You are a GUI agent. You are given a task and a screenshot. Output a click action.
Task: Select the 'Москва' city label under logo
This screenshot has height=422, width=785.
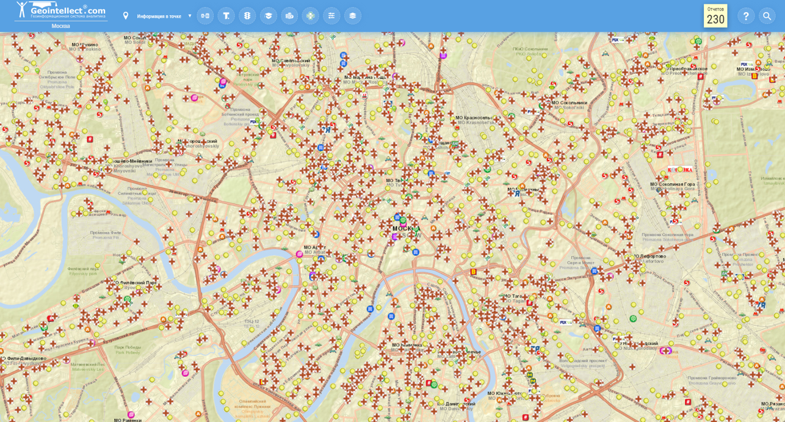pyautogui.click(x=60, y=26)
